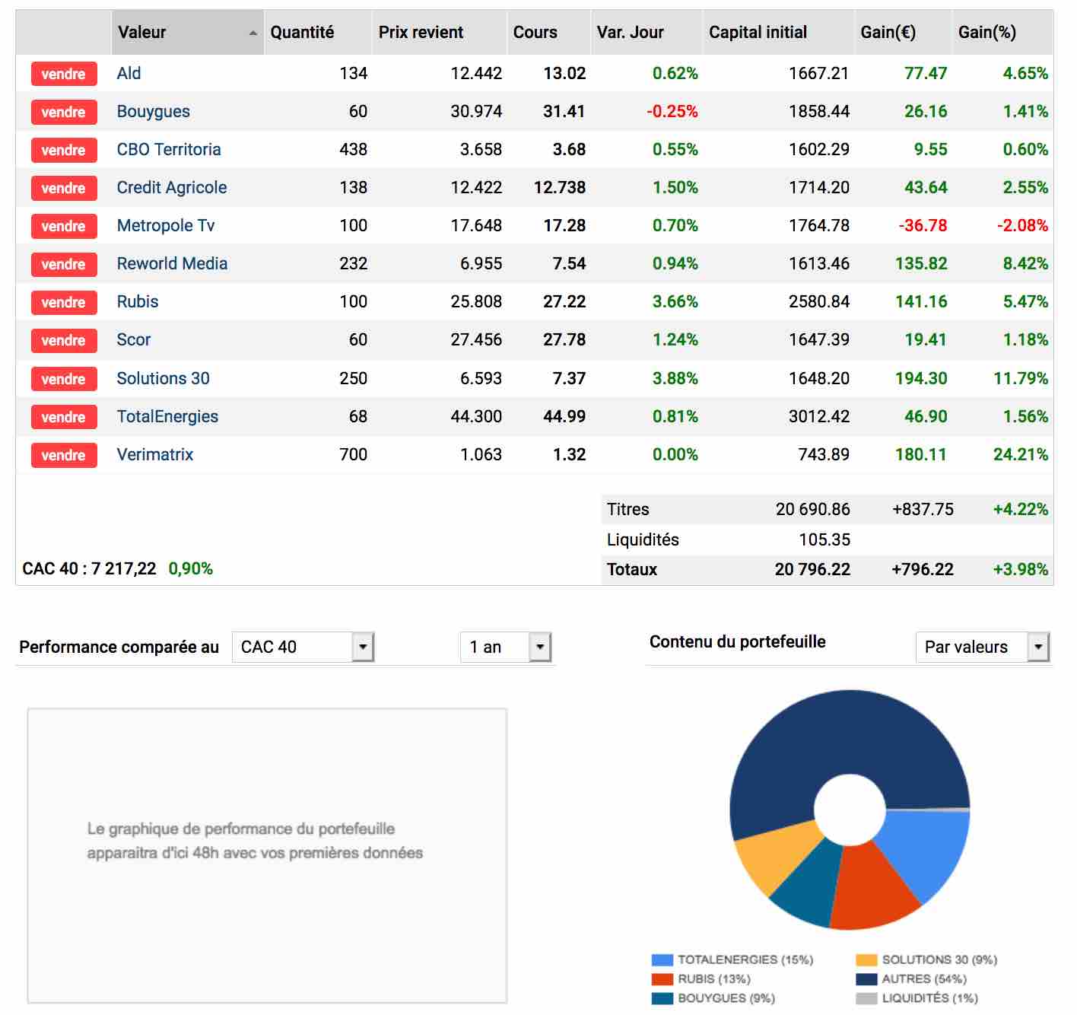This screenshot has width=1077, height=1015.
Task: Click the RUBIS (13%) legend swatch
Action: 662,979
